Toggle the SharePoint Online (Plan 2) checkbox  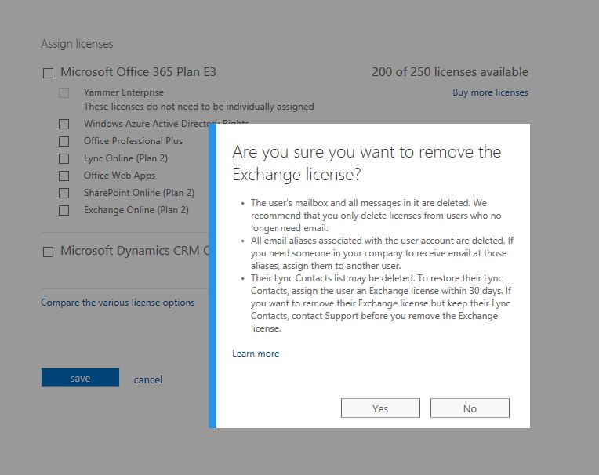tap(64, 193)
